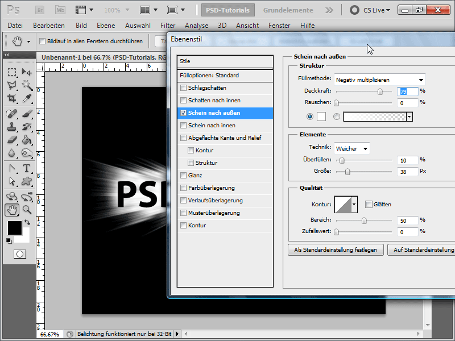Uncheck Schein nach außen style
Image resolution: width=455 pixels, height=341 pixels.
183,113
